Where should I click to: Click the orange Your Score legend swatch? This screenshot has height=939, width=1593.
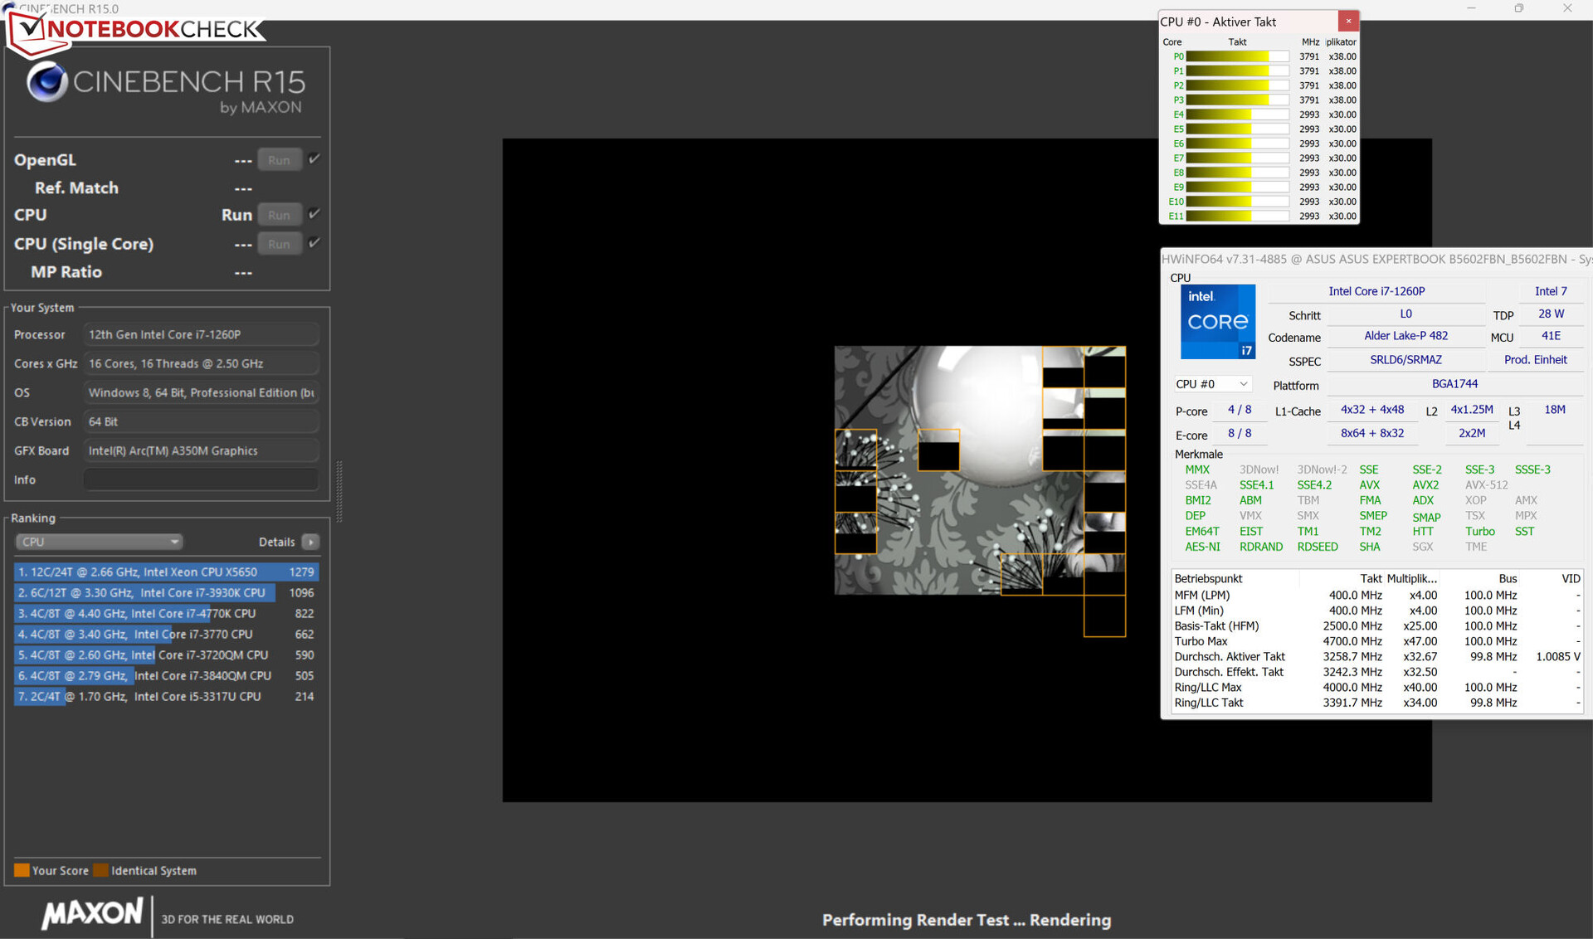coord(22,870)
